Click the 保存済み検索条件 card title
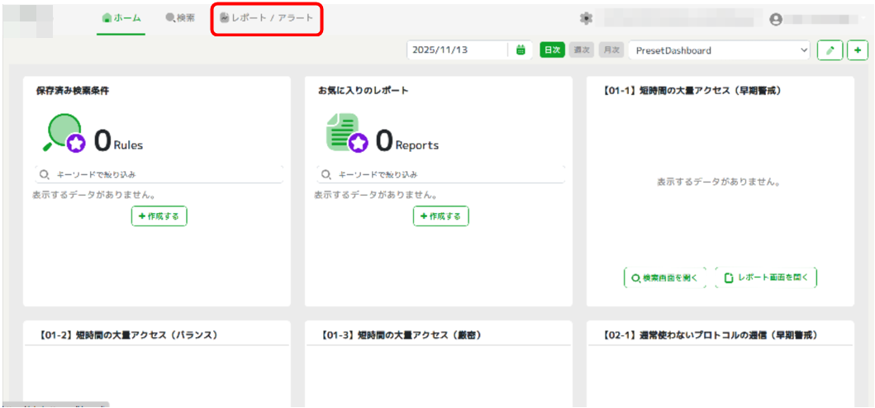The image size is (875, 408). [x=73, y=91]
